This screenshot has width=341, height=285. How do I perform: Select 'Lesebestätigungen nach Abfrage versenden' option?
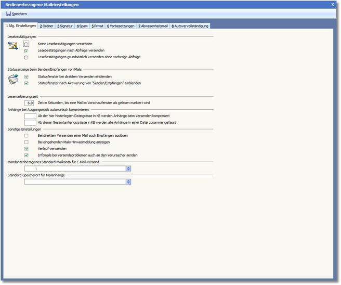coord(27,50)
